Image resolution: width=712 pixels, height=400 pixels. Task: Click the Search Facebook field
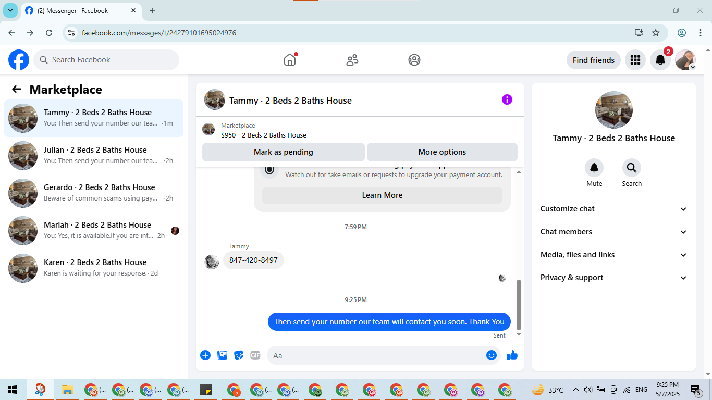(106, 60)
